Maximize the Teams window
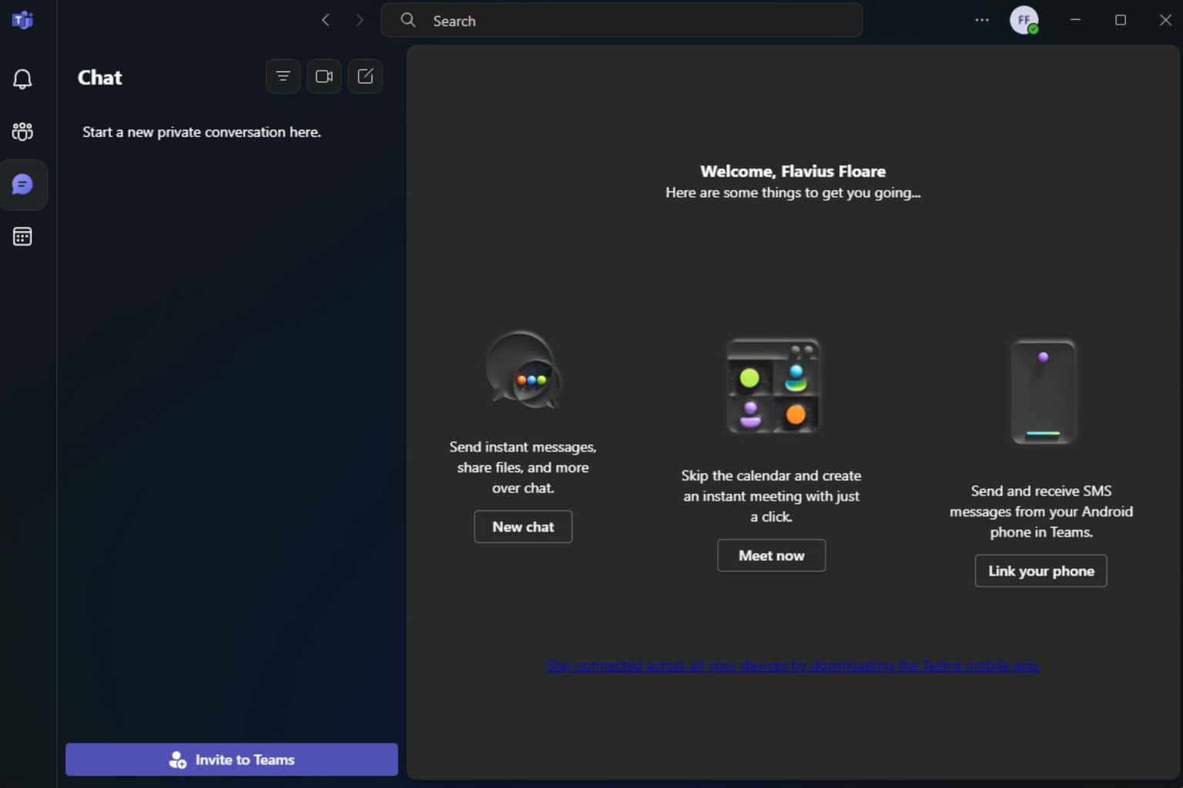This screenshot has width=1183, height=788. (x=1121, y=20)
